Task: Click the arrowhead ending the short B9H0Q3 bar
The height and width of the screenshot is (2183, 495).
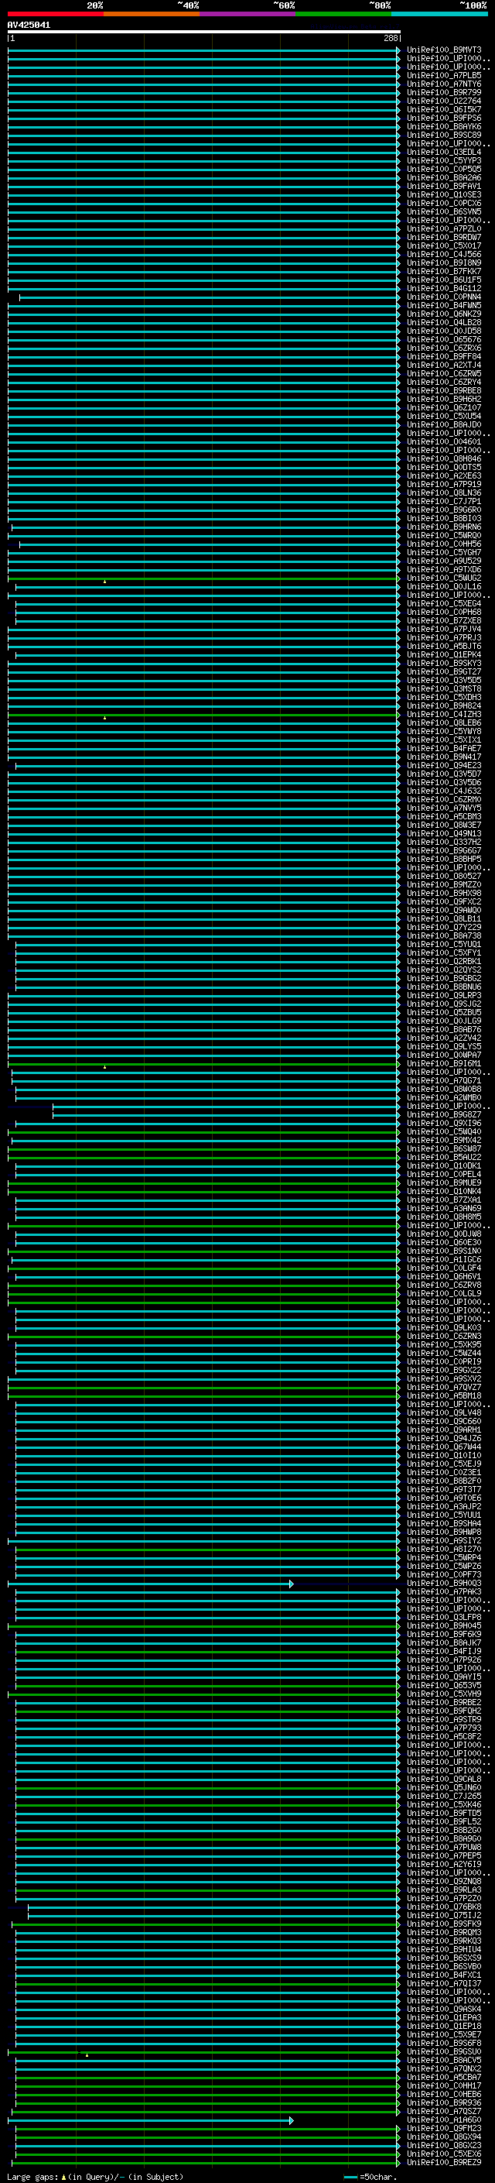Action: [292, 1584]
